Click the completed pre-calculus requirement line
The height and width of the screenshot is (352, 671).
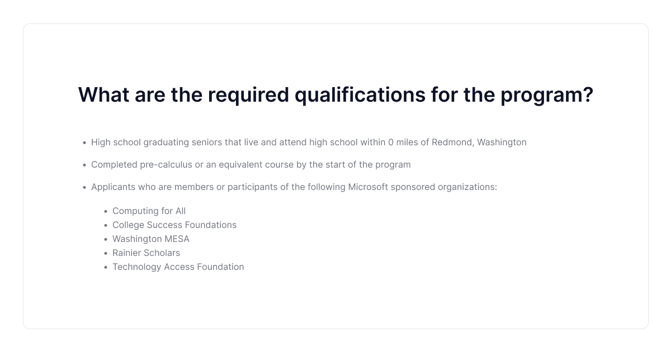[251, 164]
